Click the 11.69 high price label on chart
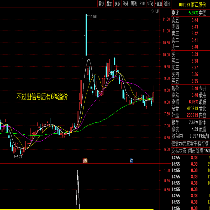Screen dimensions: 210x210 click(x=93, y=17)
